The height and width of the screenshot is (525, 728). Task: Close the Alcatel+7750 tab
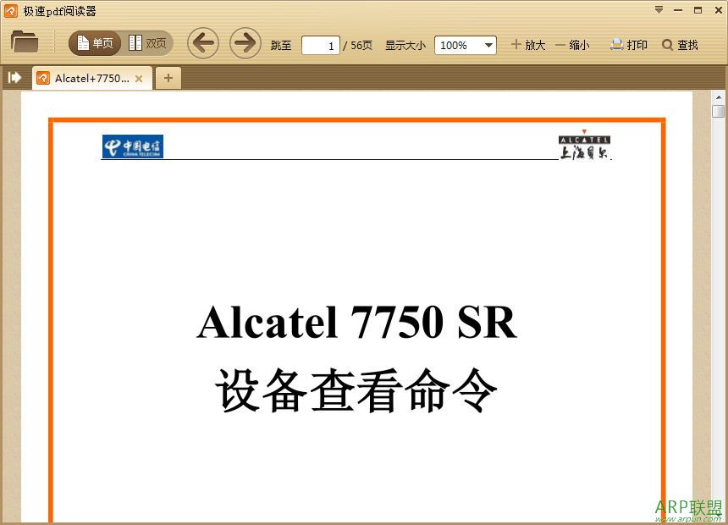(138, 77)
